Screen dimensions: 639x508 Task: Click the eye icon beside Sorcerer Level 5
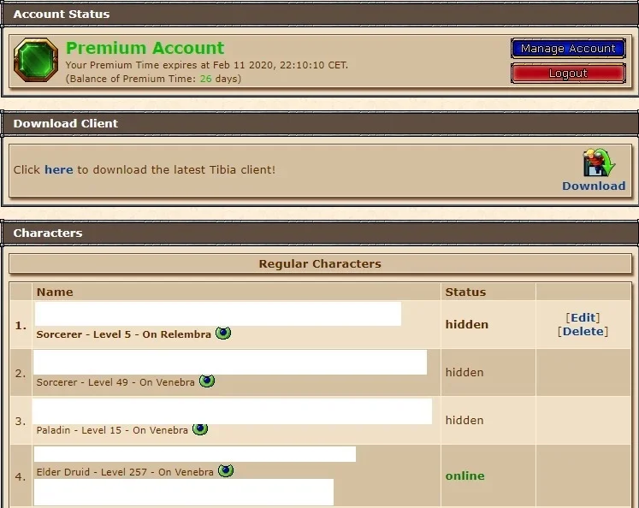coord(223,333)
